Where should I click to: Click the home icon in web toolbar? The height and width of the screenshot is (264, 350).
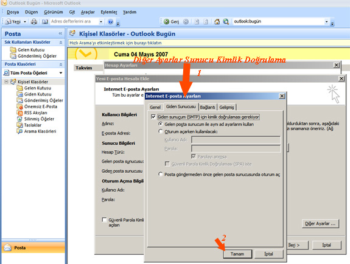point(217,22)
